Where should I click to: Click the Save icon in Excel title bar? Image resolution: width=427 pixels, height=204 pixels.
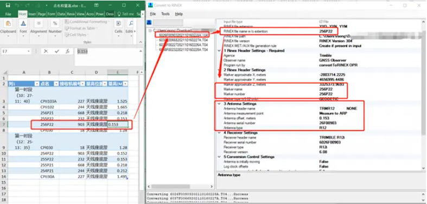(x=8, y=5)
